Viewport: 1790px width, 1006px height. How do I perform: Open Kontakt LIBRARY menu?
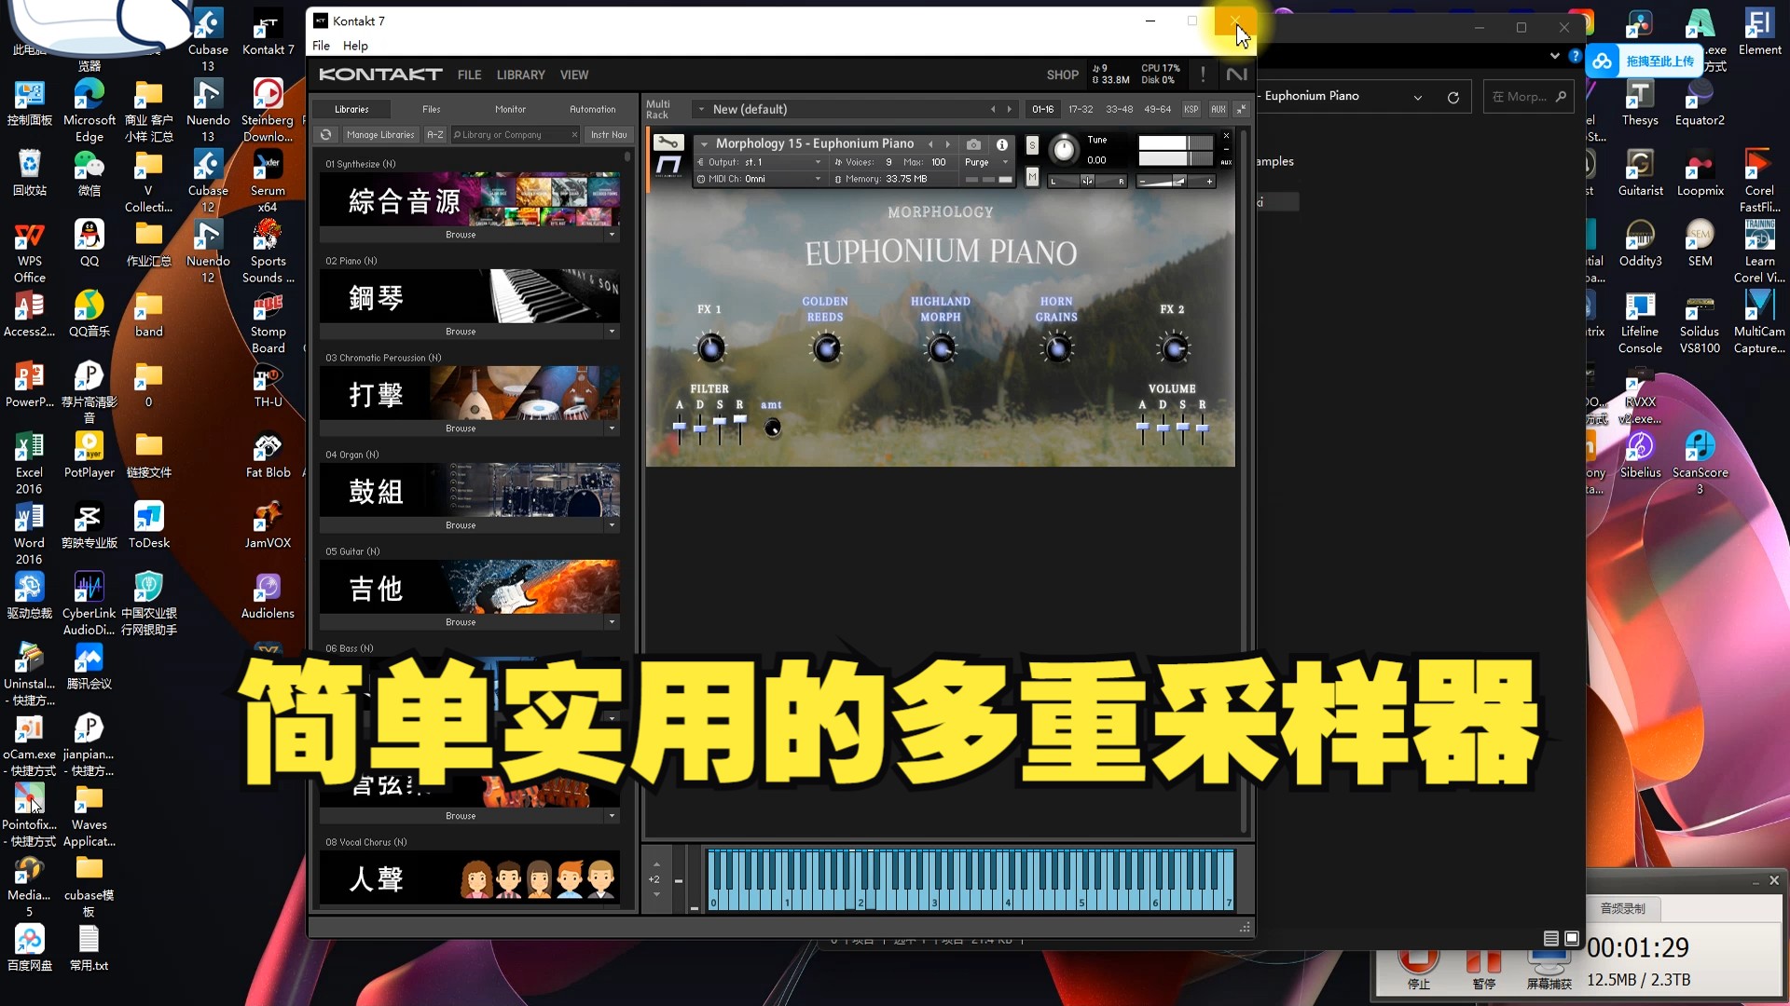(520, 75)
